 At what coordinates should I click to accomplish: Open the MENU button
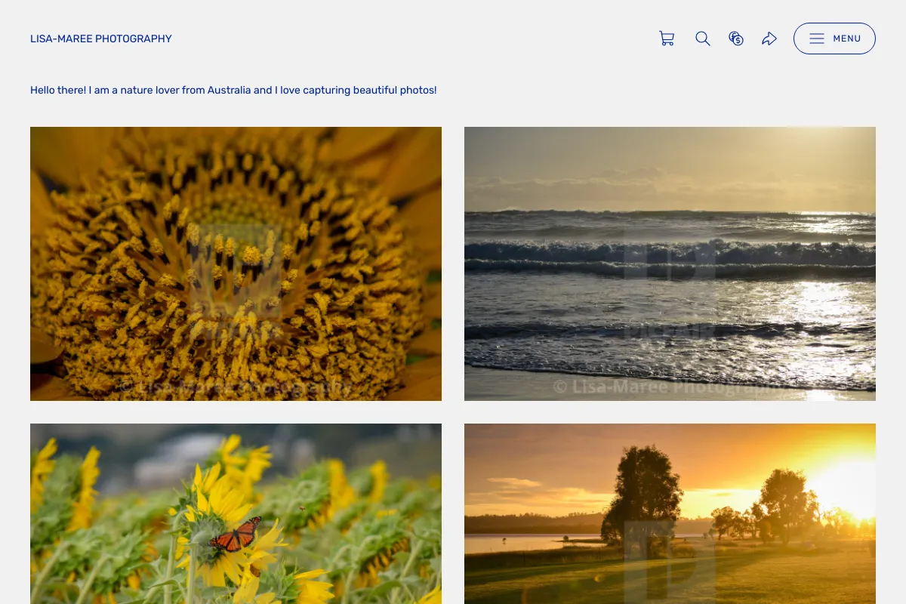point(834,39)
